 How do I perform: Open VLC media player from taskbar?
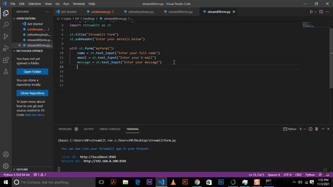[173, 182]
